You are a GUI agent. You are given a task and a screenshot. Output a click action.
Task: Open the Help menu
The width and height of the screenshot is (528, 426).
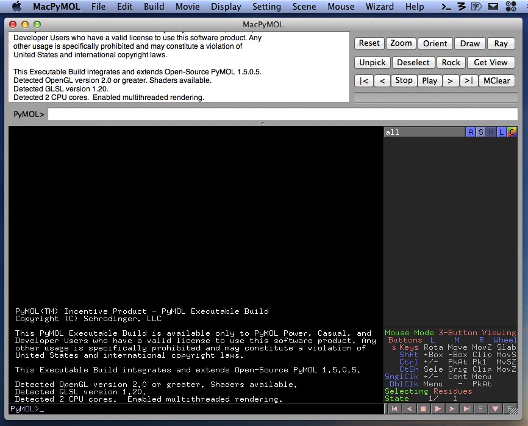point(415,6)
